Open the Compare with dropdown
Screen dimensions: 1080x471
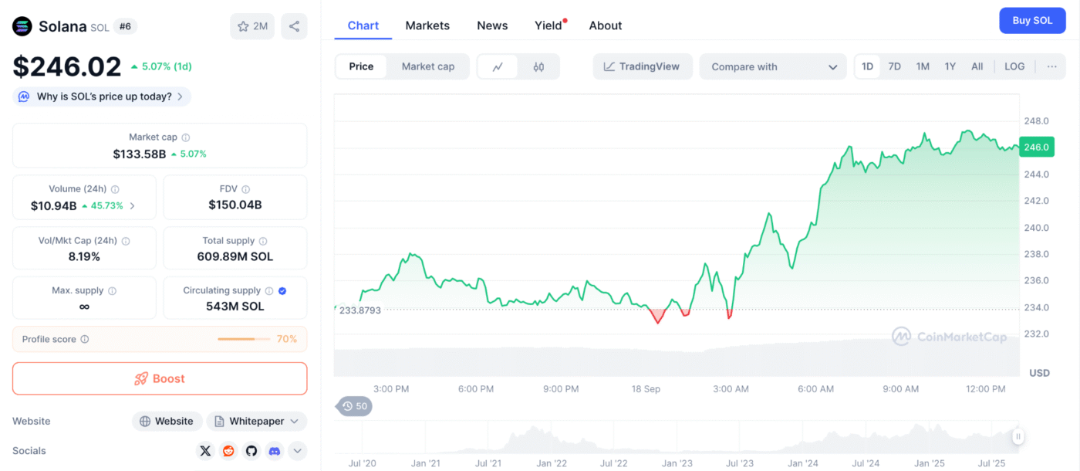[x=773, y=67]
